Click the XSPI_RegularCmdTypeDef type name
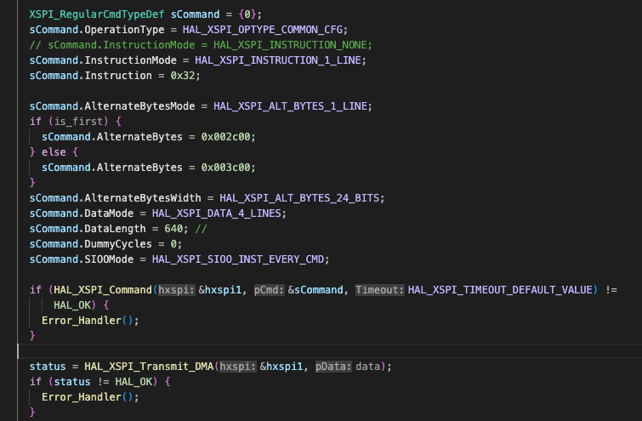Viewport: 642px width, 421px height. click(x=97, y=14)
